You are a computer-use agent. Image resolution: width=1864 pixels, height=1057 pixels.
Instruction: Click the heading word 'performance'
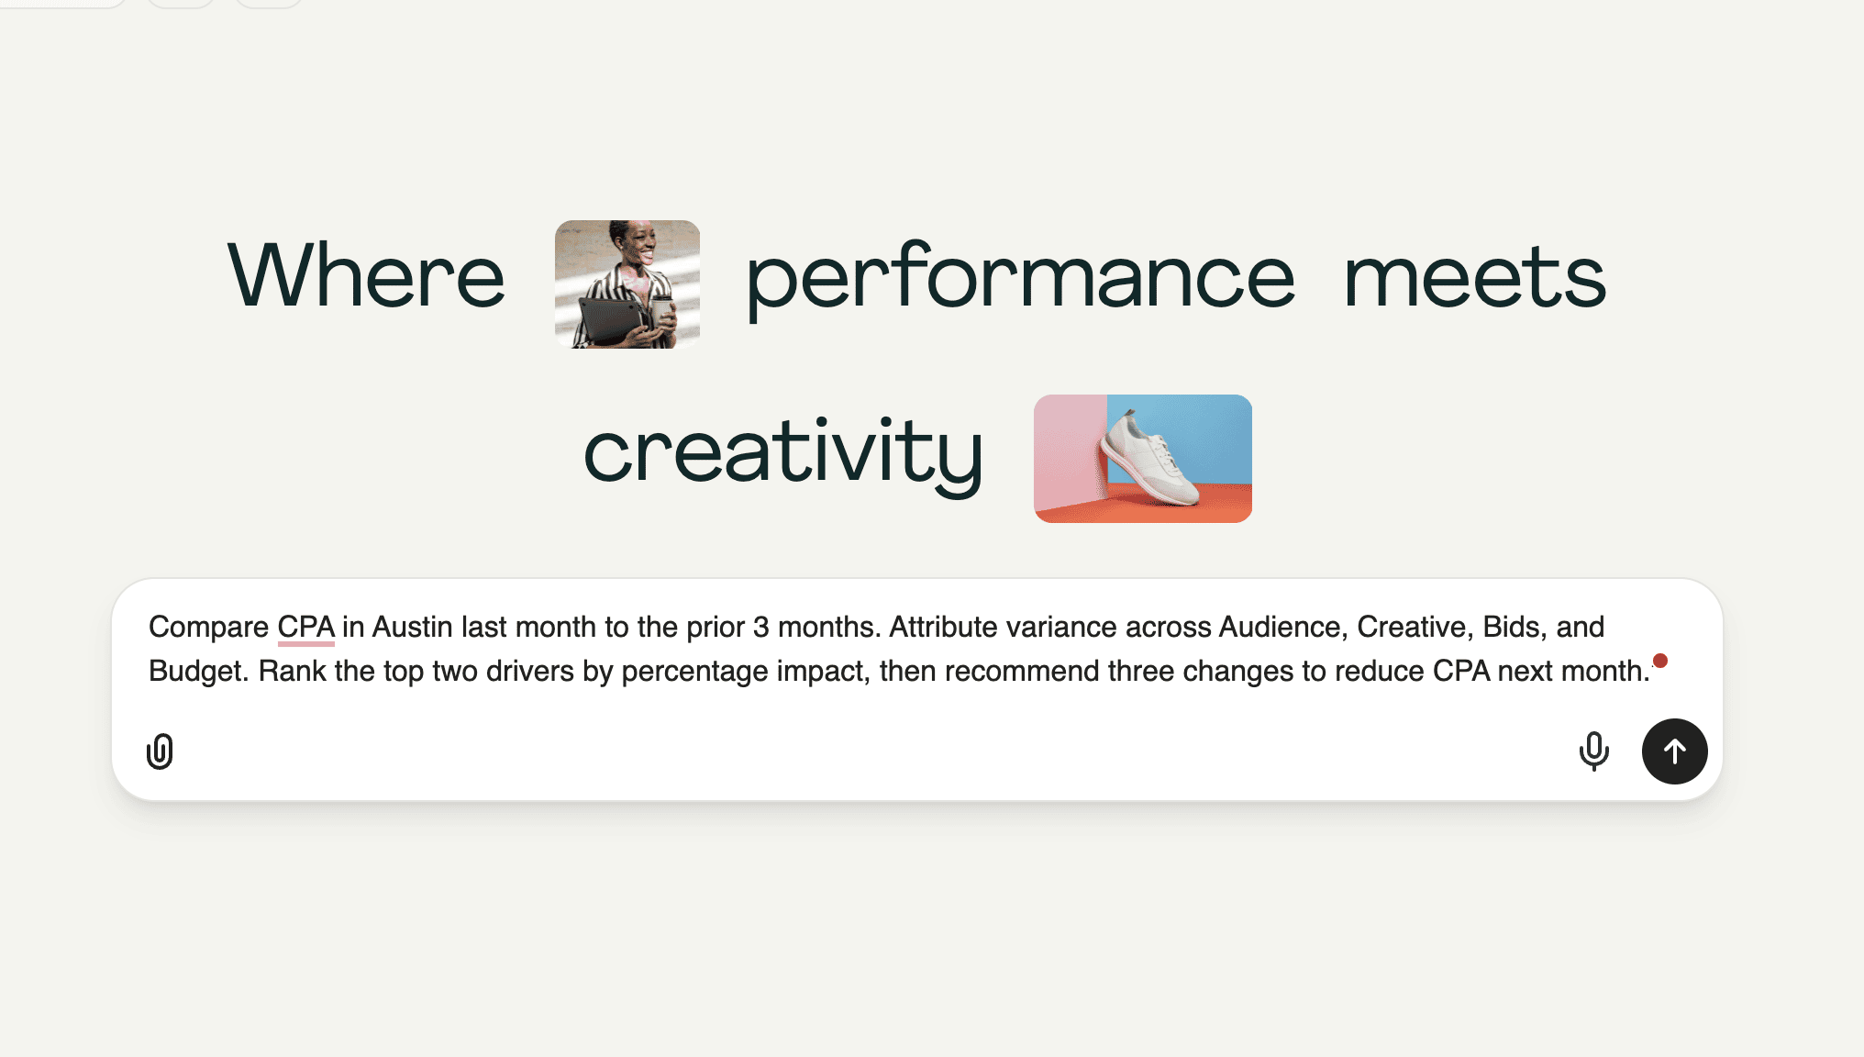[1020, 280]
